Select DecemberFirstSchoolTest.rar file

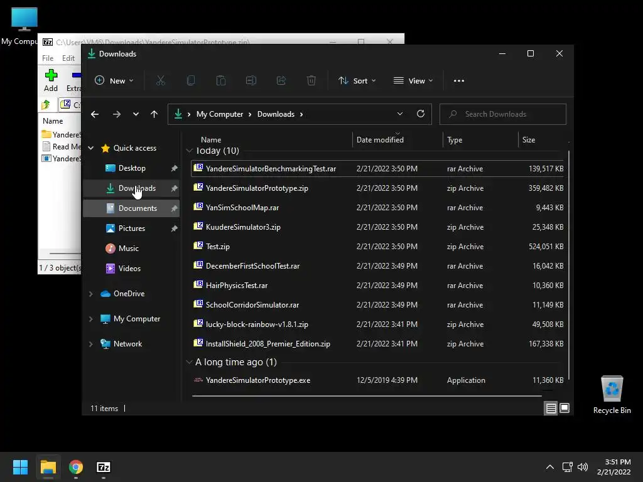[377, 266]
